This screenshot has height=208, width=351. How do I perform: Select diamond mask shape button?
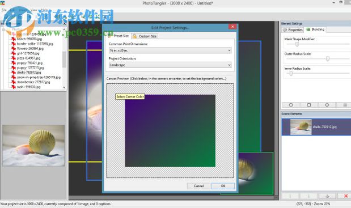(327, 105)
